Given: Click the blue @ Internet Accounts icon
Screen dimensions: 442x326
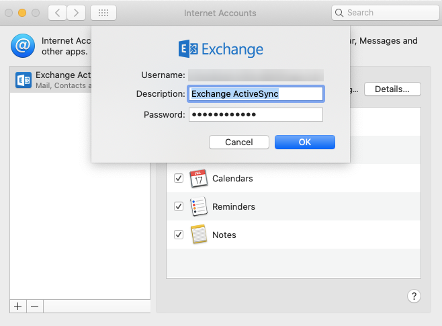Looking at the screenshot, I should point(23,46).
